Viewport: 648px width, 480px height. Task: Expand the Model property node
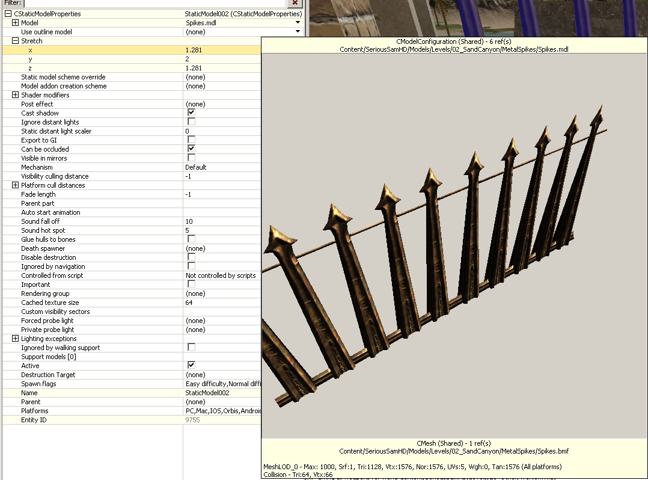tap(15, 23)
